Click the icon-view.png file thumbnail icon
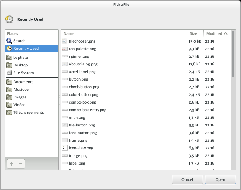241x190 pixels. (65, 148)
